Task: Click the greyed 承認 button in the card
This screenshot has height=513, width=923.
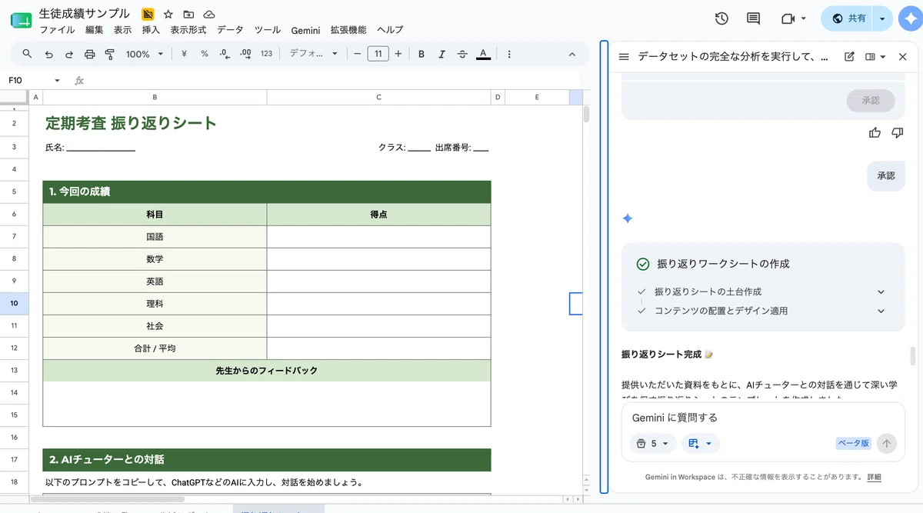Action: coord(871,101)
